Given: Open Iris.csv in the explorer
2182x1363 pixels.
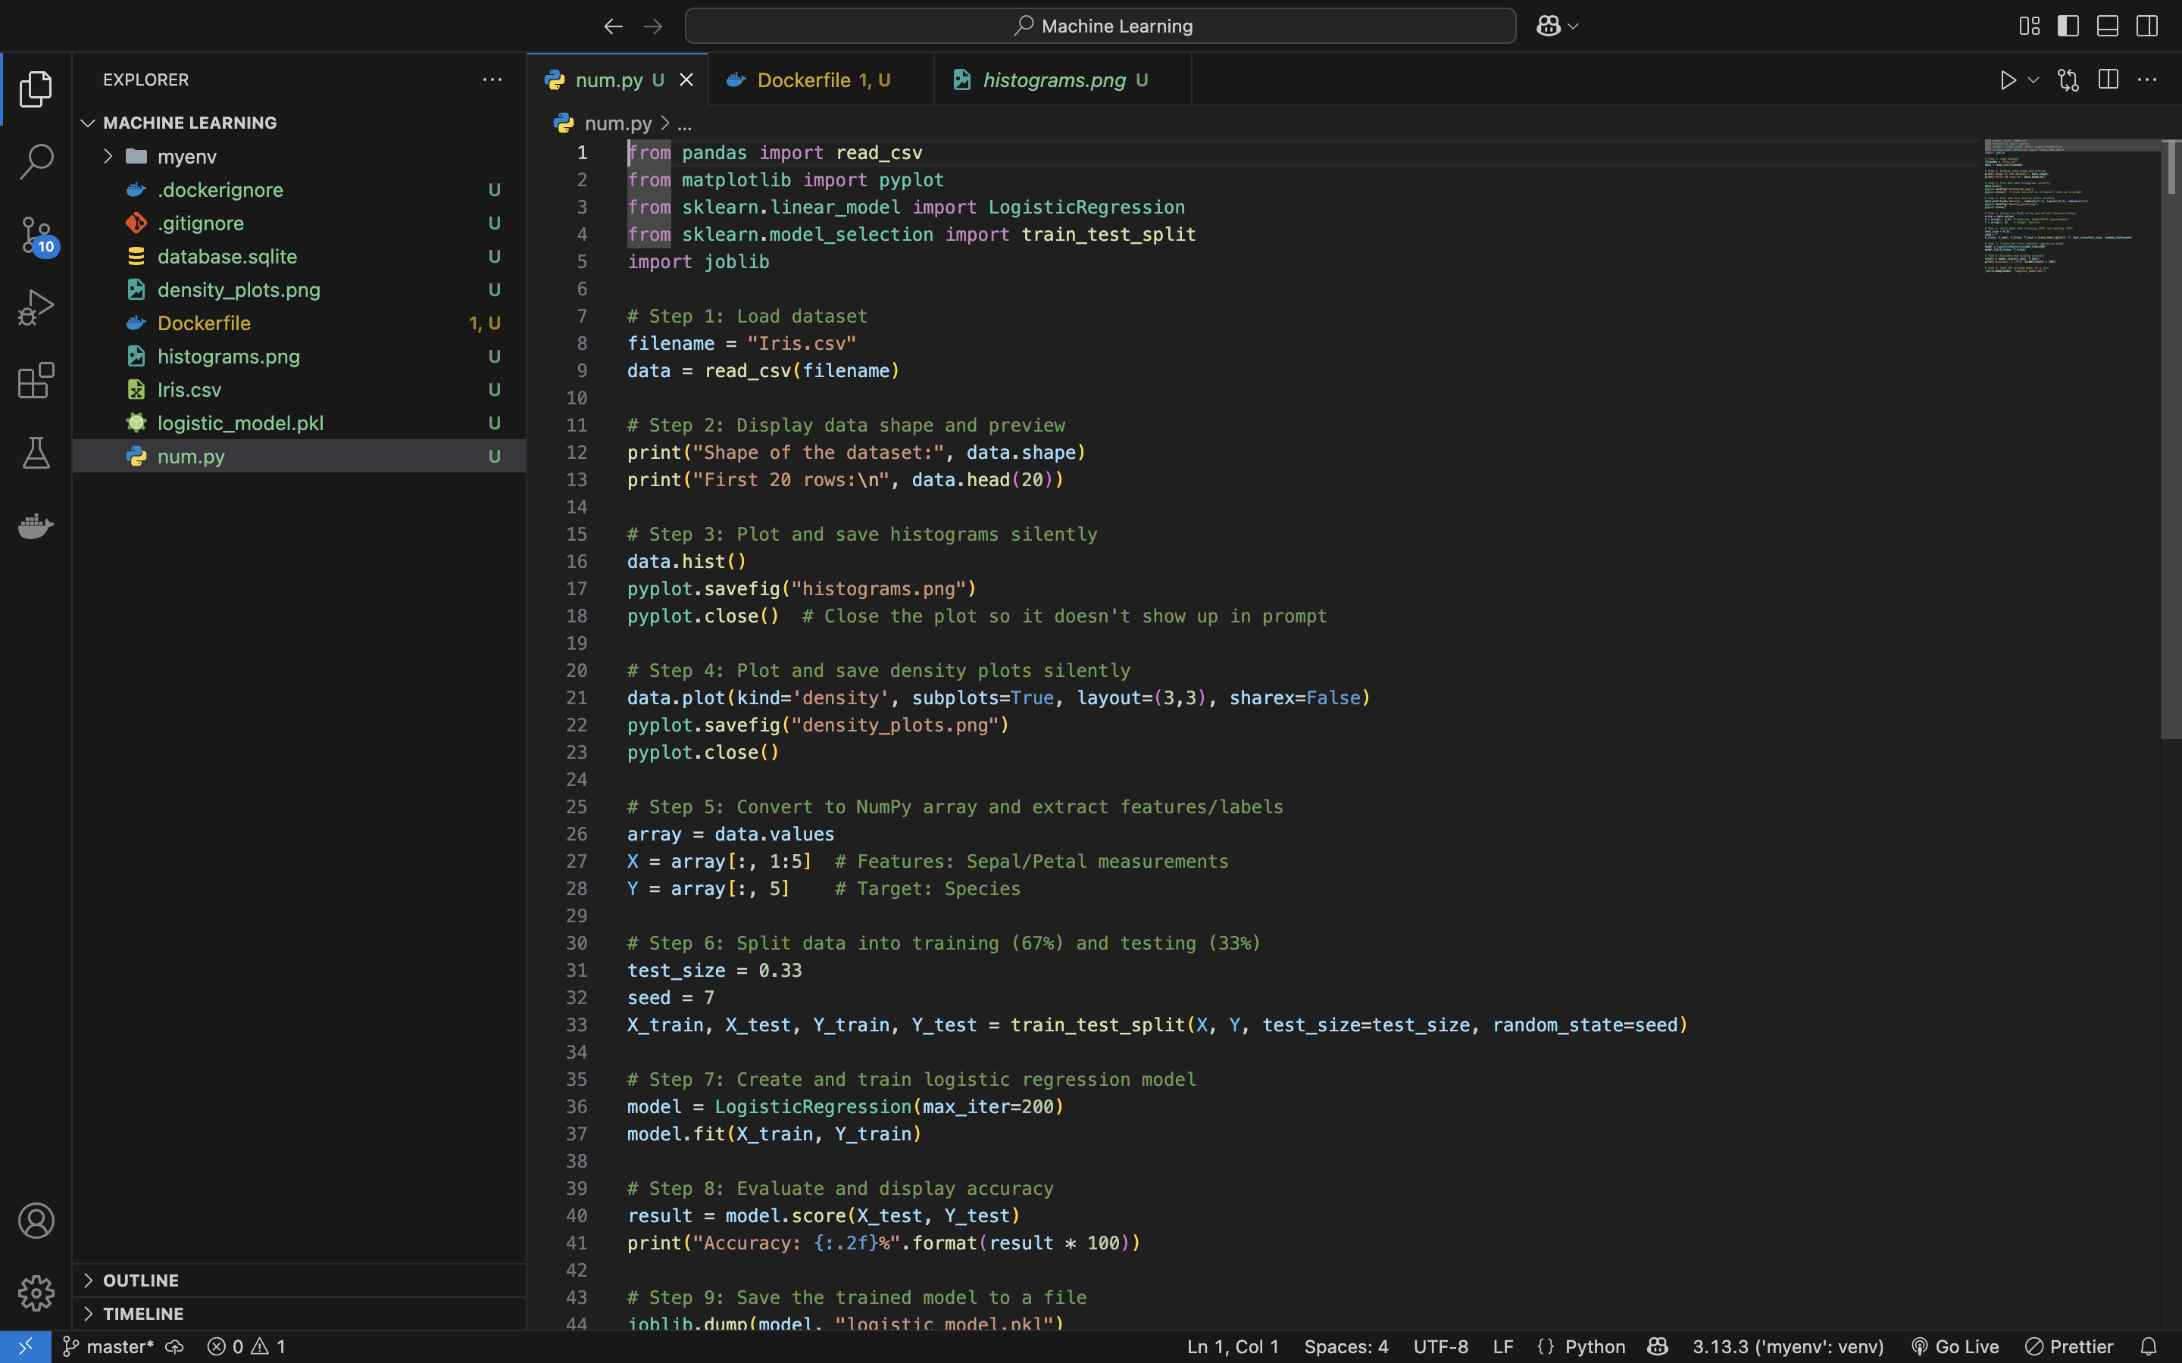Looking at the screenshot, I should [299, 389].
